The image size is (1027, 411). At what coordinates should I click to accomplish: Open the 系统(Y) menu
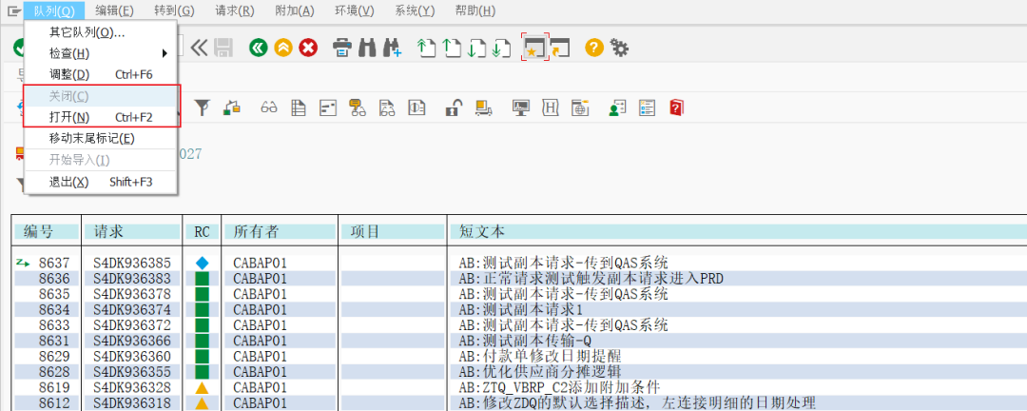[x=415, y=11]
